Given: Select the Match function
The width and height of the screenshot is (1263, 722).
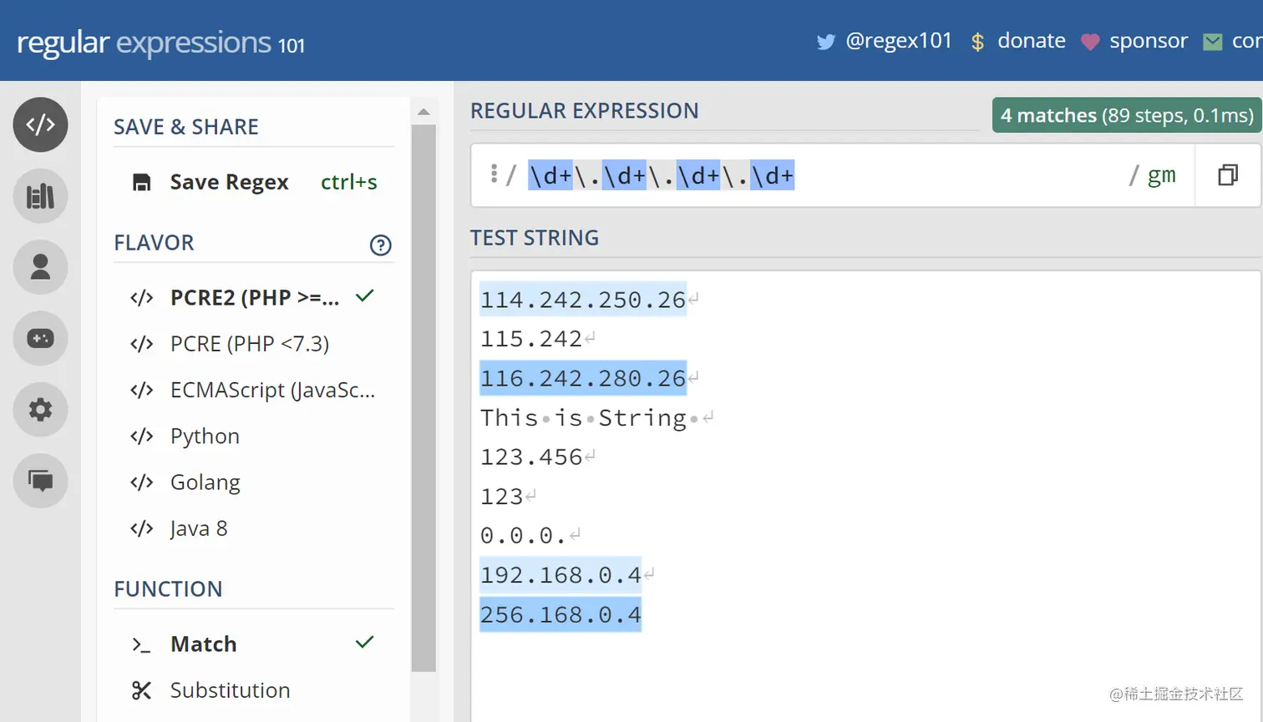Looking at the screenshot, I should tap(204, 644).
